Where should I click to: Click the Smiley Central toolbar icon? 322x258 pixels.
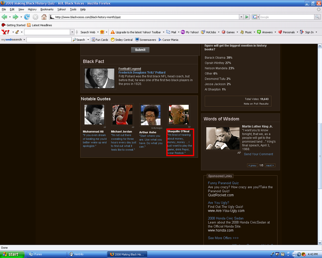pos(121,40)
